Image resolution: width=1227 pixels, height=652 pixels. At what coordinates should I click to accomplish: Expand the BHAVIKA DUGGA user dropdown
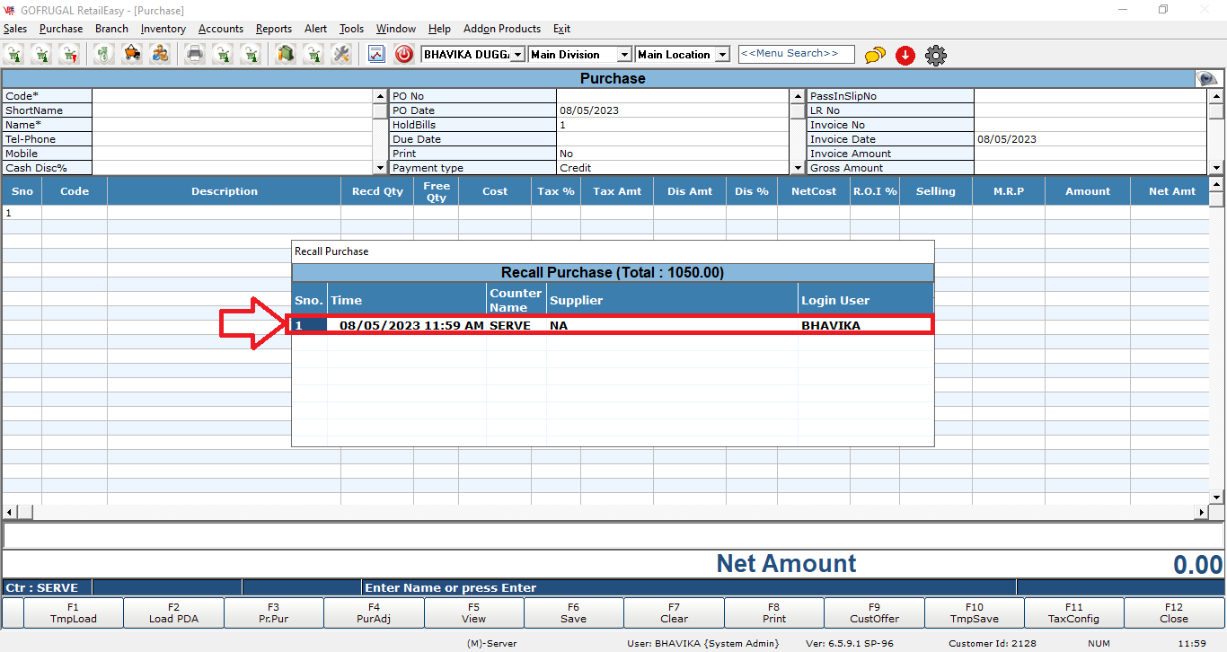click(517, 55)
